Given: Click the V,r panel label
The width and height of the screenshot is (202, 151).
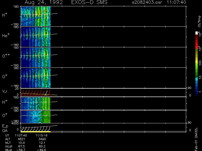Looking at the screenshot, I should point(5,91).
